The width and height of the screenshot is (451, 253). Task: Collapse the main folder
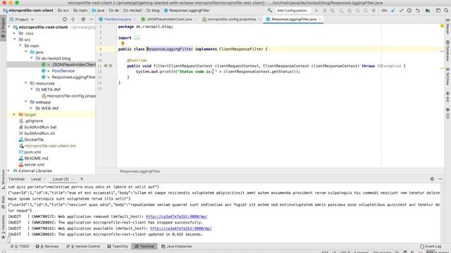point(20,46)
